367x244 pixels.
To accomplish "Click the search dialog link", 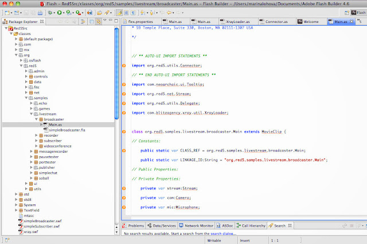I will click(x=223, y=234).
